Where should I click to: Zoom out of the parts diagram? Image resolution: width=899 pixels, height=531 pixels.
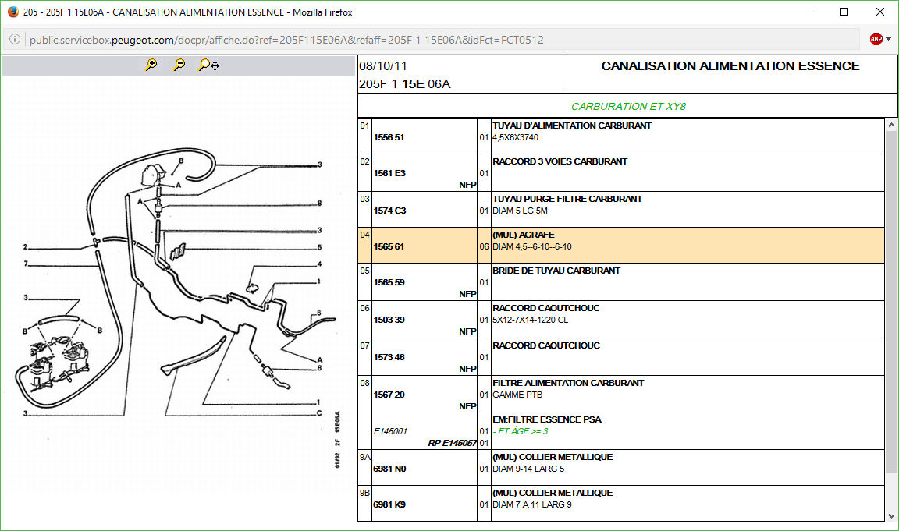pyautogui.click(x=179, y=65)
